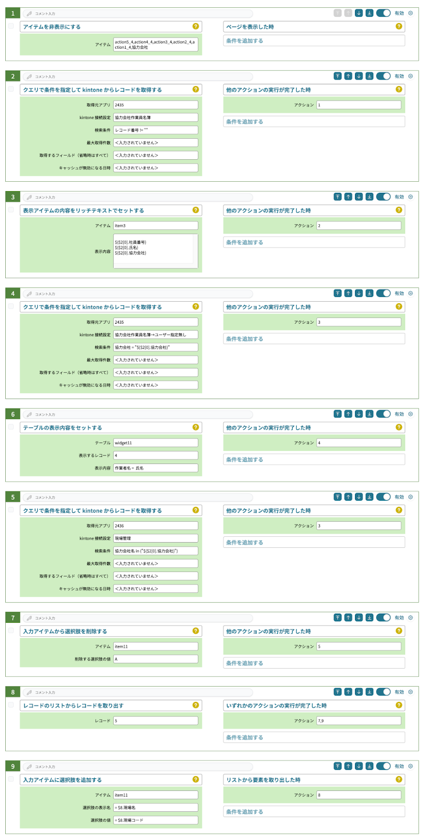The width and height of the screenshot is (424, 838).
Task: Edit 表示内容 field 作業者名 = 氏名
Action: pyautogui.click(x=155, y=468)
